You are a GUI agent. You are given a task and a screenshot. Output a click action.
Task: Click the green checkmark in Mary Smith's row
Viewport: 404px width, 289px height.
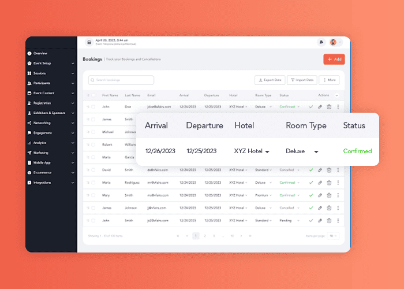[311, 195]
